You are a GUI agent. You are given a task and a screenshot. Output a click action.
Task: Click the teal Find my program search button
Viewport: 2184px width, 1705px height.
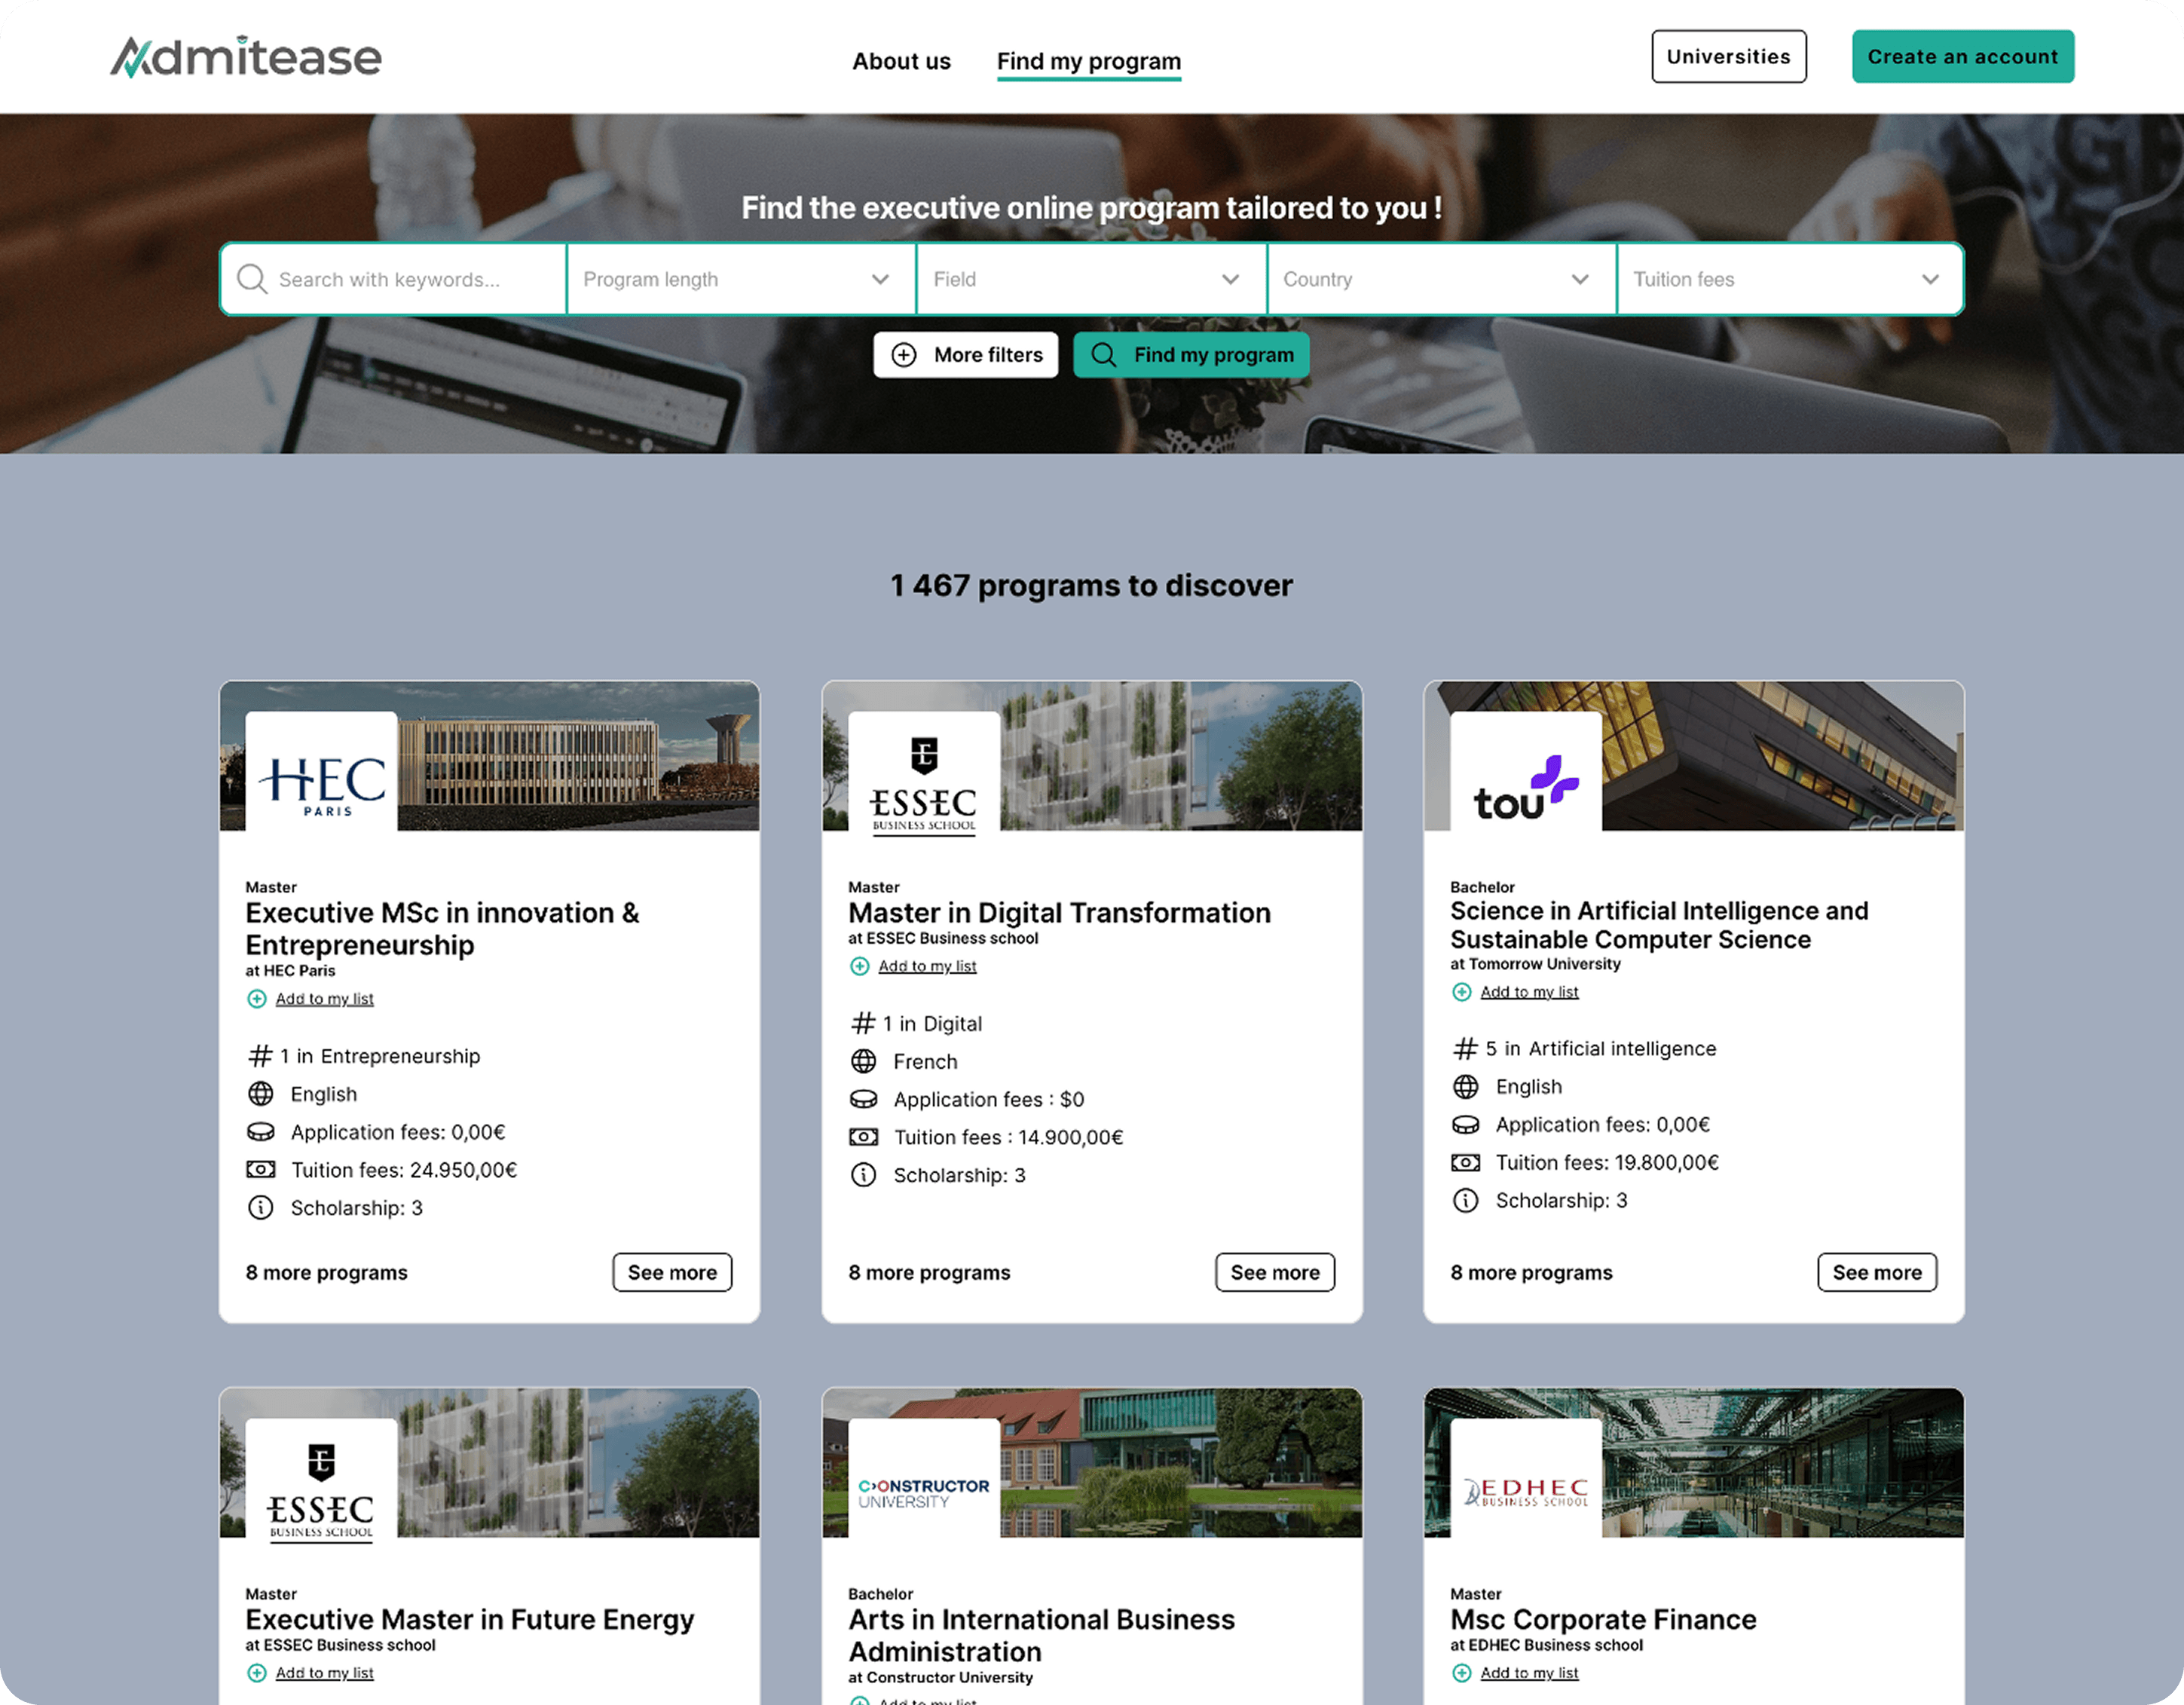1191,355
